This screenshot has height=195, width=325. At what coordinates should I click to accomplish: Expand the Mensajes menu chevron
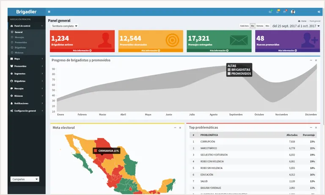[x=42, y=88]
